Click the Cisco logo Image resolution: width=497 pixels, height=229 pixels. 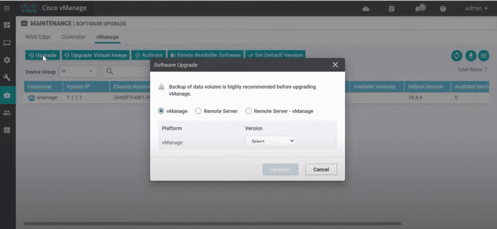[29, 8]
